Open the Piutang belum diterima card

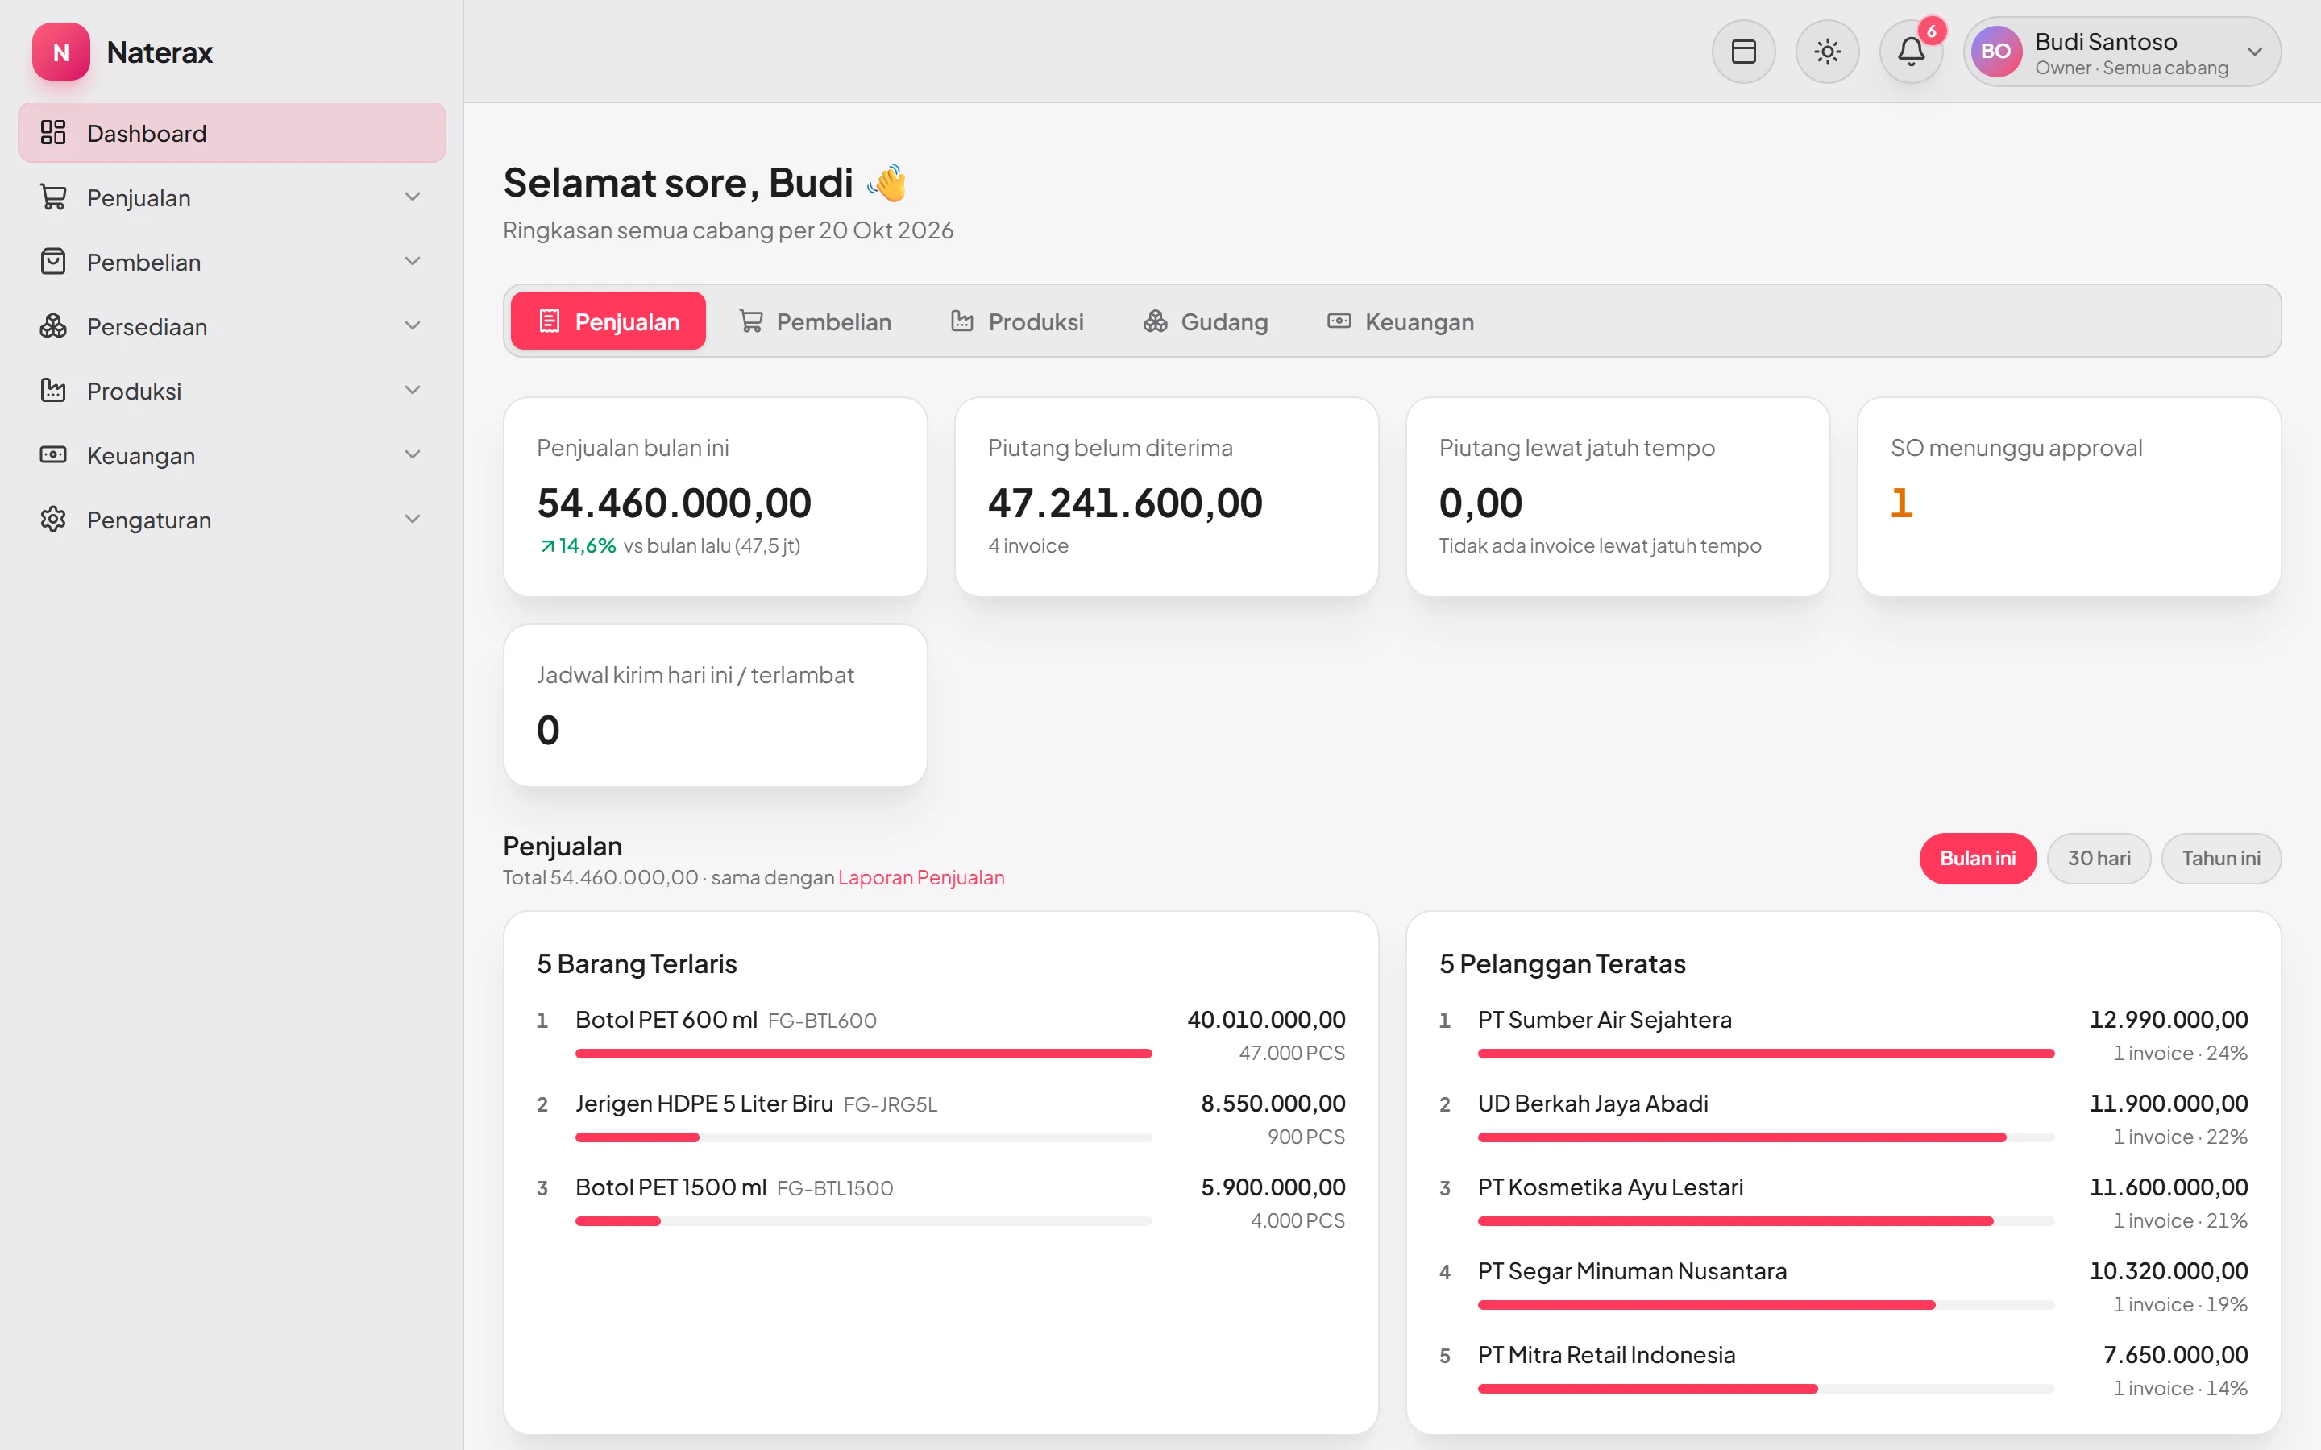1166,497
